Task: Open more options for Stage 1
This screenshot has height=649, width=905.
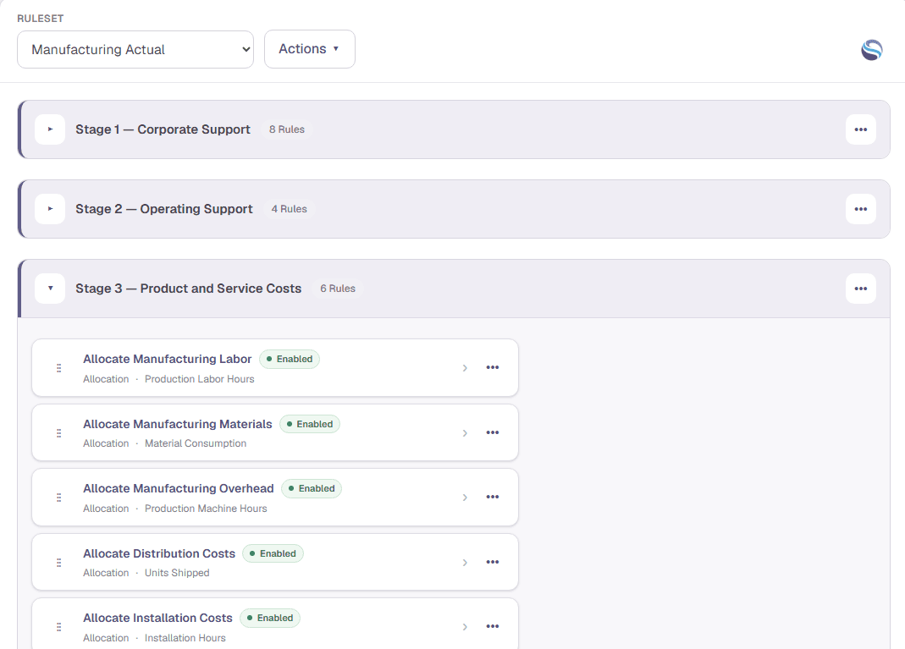Action: coord(861,129)
